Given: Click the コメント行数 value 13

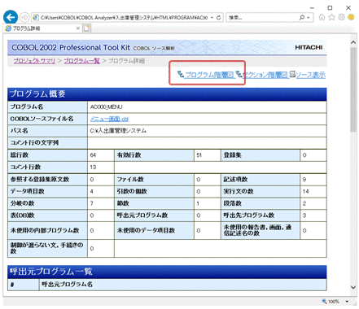Looking at the screenshot, I should (93, 167).
